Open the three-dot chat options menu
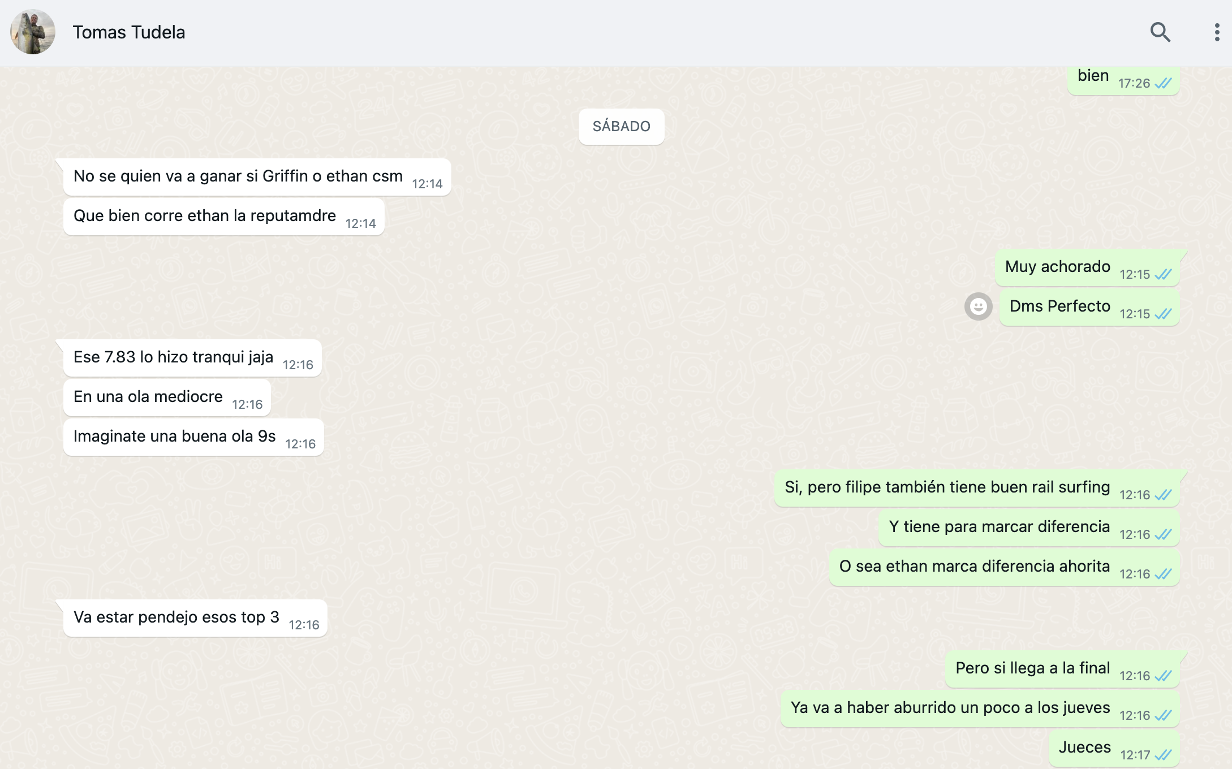The image size is (1232, 769). 1217,32
